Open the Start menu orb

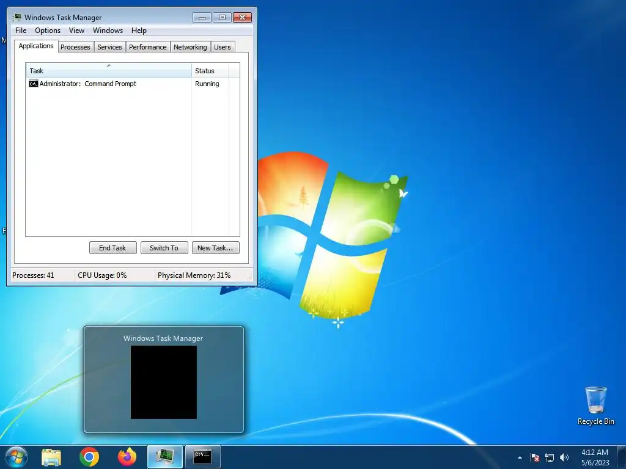[x=17, y=457]
